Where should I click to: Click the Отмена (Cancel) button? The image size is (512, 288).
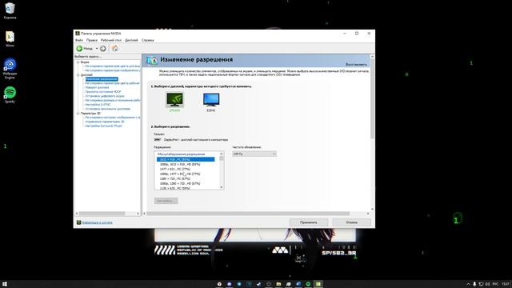click(352, 222)
